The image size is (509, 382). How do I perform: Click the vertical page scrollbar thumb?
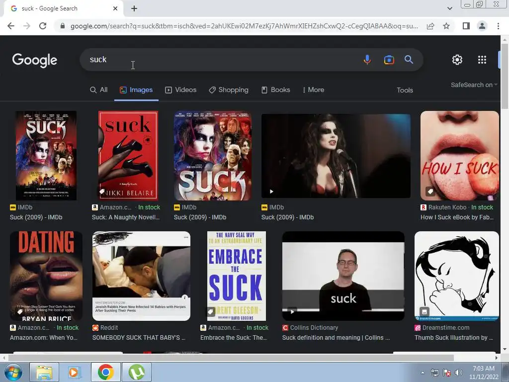tap(505, 76)
